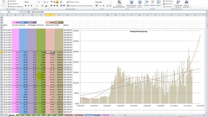The height and width of the screenshot is (117, 208).
Task: Switch to the DASH sheet tab
Action: coord(28,115)
